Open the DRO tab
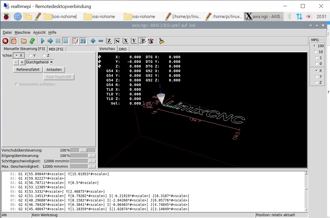The width and height of the screenshot is (330, 218). click(123, 49)
